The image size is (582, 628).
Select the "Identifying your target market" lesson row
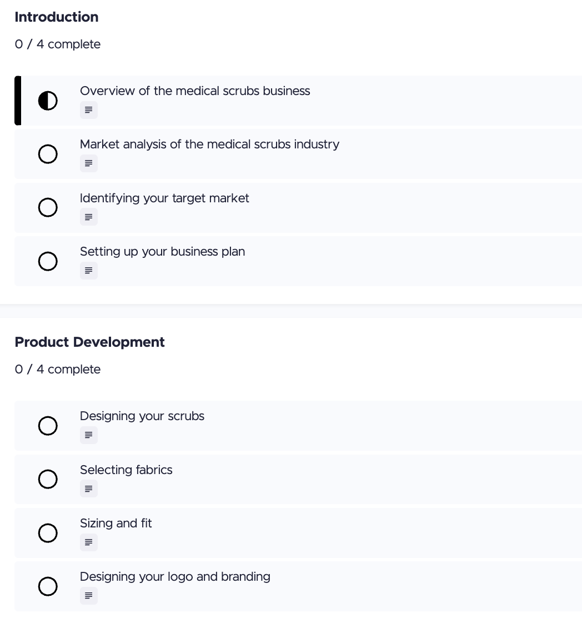click(x=164, y=198)
